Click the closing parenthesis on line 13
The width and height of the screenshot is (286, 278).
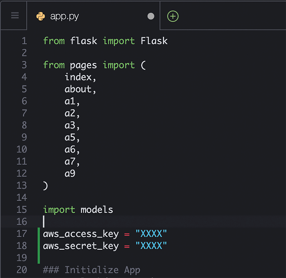pyautogui.click(x=45, y=186)
